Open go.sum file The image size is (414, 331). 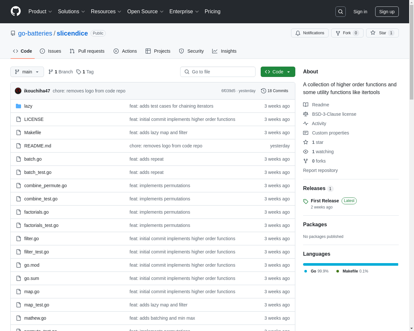coord(31,278)
